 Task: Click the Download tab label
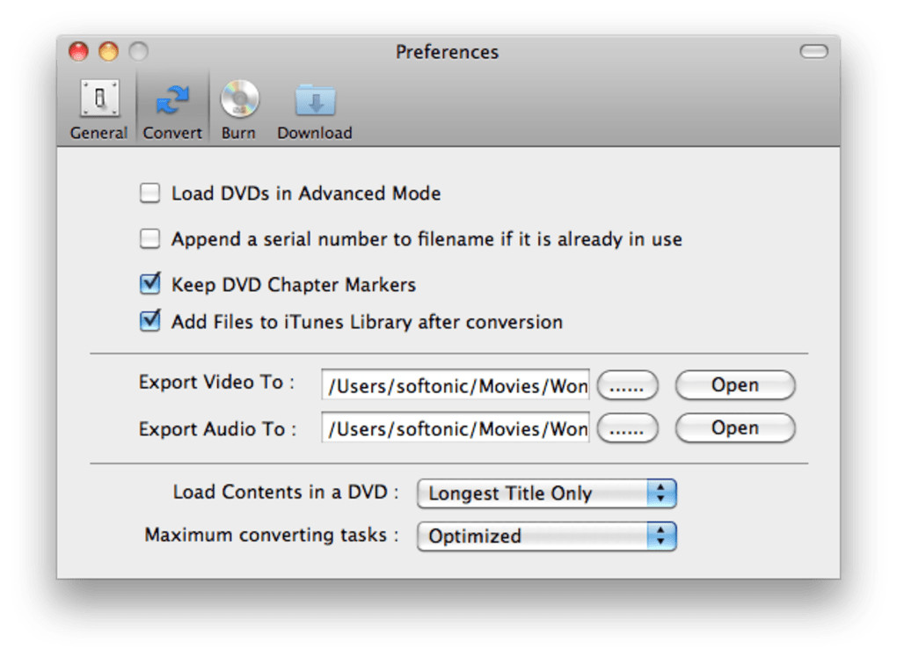point(314,133)
